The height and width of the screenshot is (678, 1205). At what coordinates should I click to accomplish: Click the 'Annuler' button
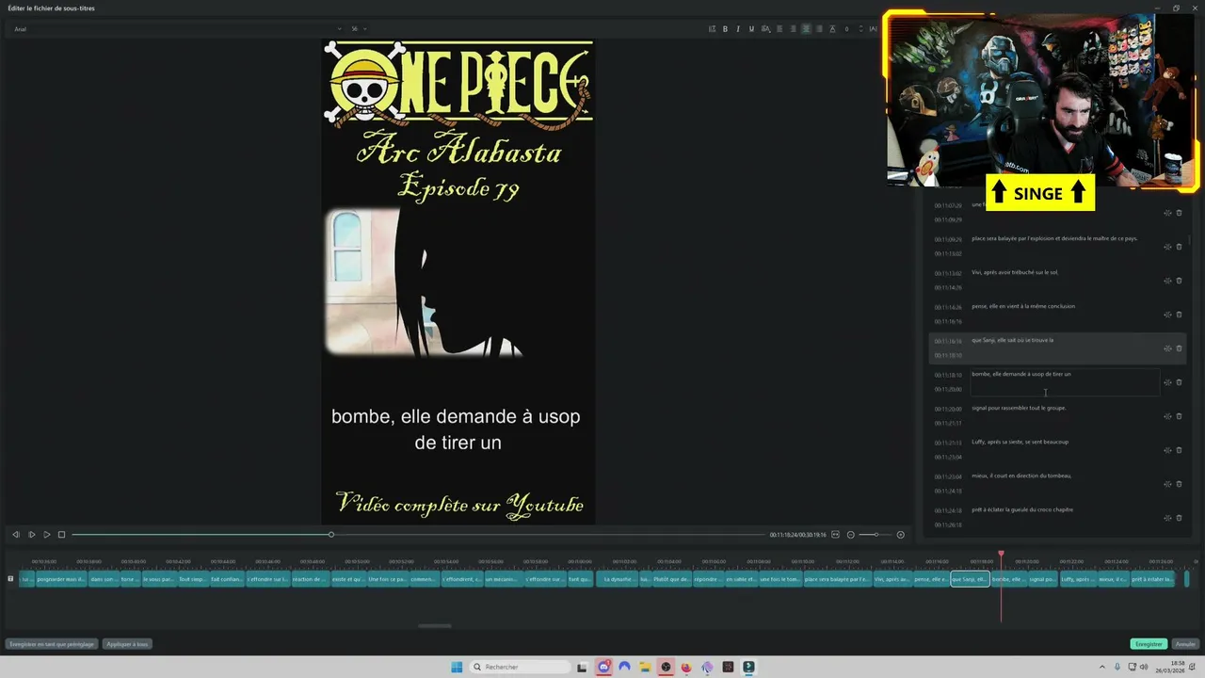[1185, 644]
